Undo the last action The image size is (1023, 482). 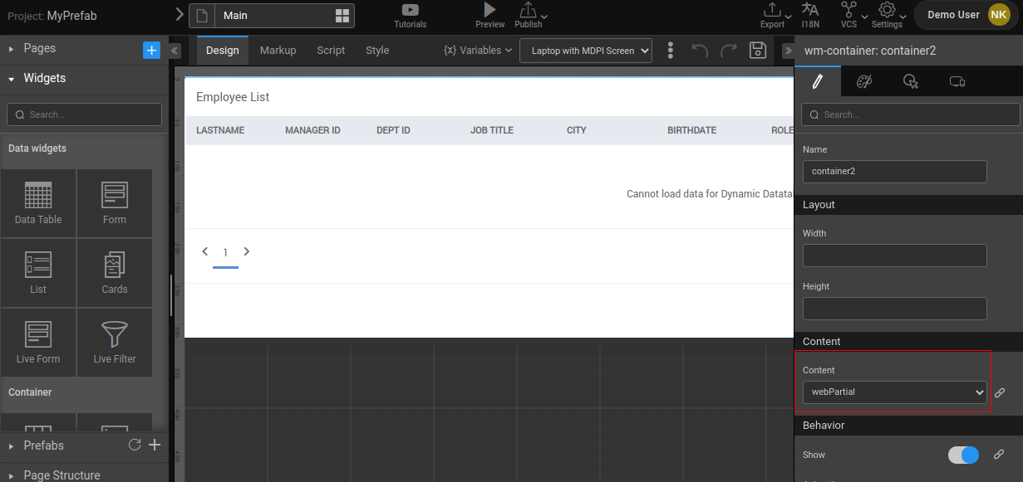click(x=699, y=50)
